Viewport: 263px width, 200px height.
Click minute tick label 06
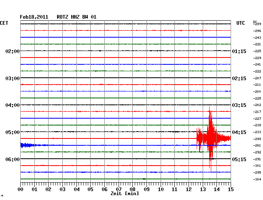coord(104,189)
